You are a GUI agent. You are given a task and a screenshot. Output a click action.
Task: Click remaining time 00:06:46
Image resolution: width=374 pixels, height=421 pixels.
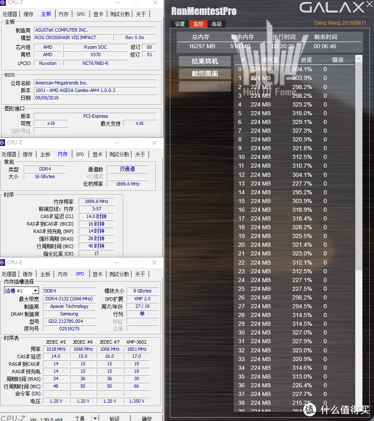click(325, 46)
